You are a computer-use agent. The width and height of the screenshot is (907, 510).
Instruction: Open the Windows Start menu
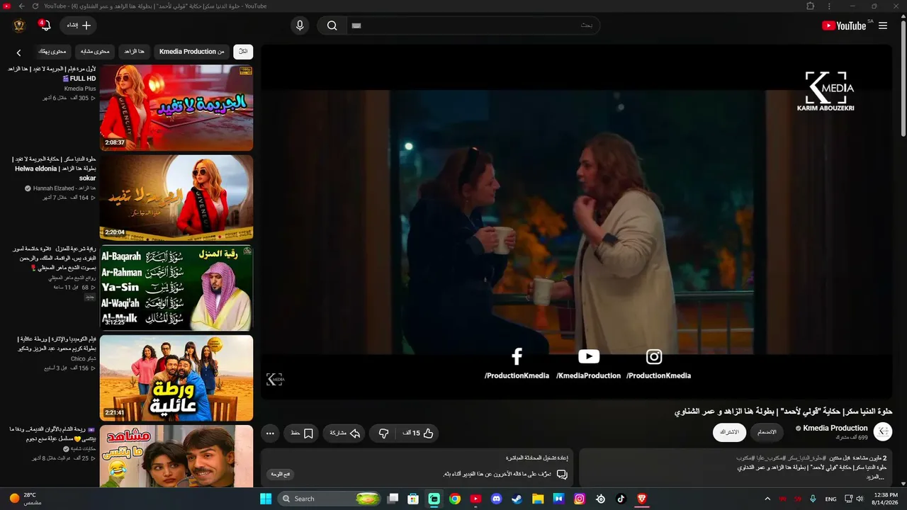coord(266,499)
